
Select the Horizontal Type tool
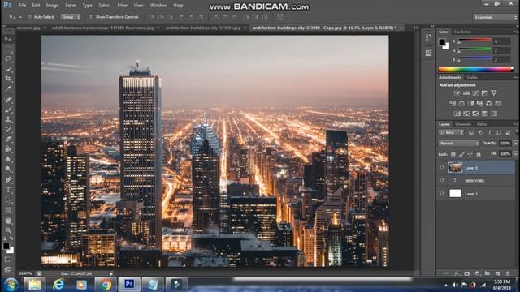pyautogui.click(x=8, y=190)
